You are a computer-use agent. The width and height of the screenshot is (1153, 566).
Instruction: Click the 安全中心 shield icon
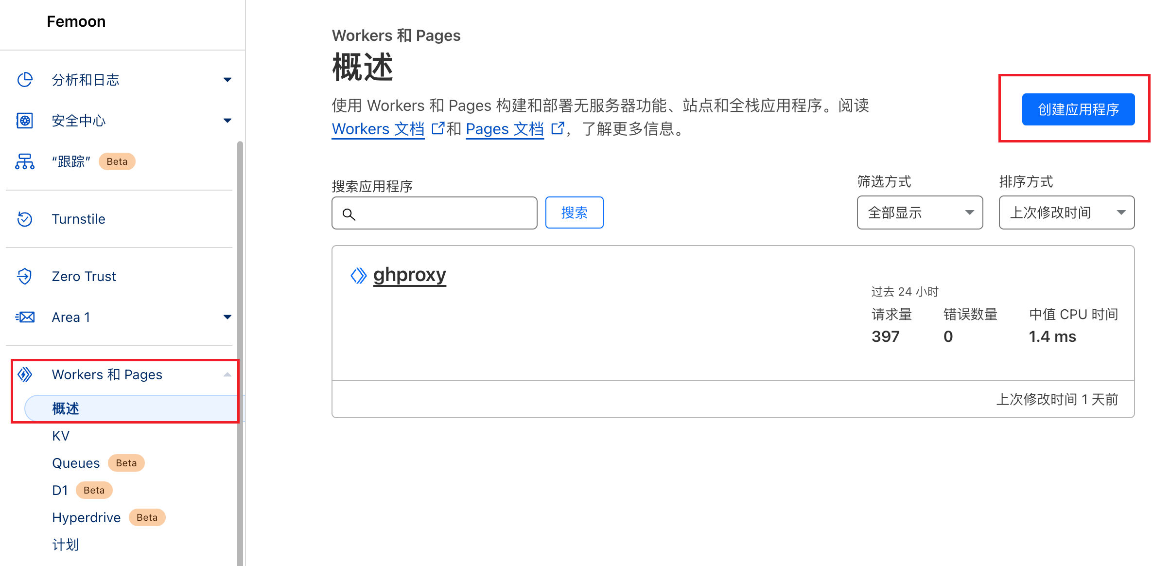(x=24, y=121)
